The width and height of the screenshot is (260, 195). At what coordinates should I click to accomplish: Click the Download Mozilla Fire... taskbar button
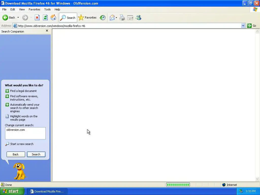tap(47, 191)
